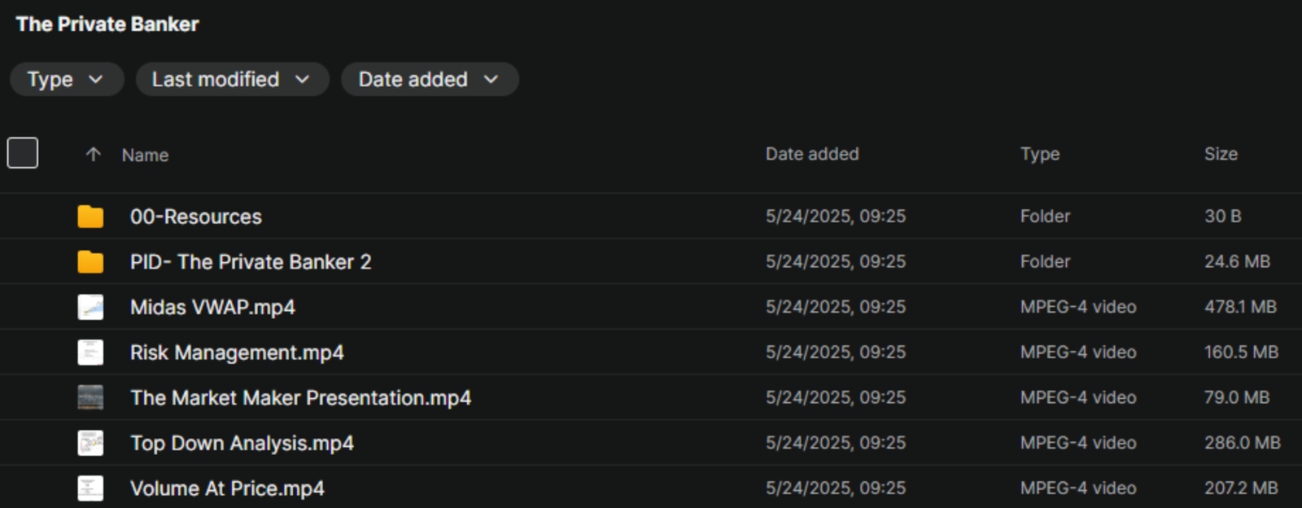
Task: Sort by the Name column header
Action: [x=146, y=155]
